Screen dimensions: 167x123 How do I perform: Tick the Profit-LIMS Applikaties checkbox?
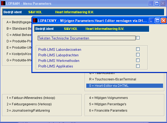tap(138, 66)
